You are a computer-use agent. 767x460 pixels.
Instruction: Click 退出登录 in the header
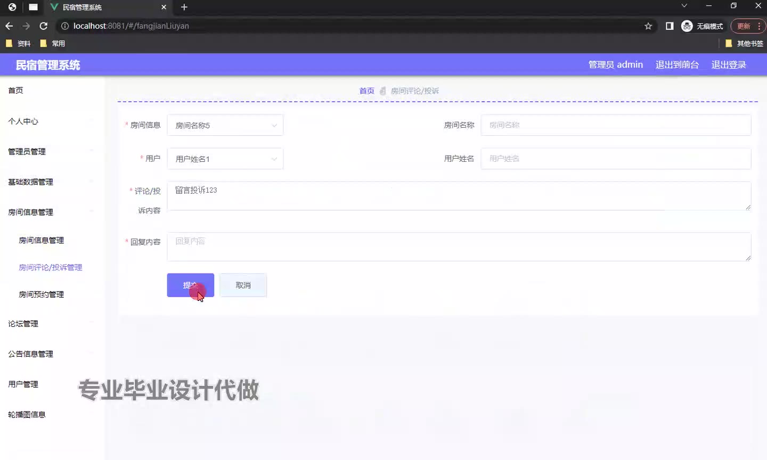(728, 65)
